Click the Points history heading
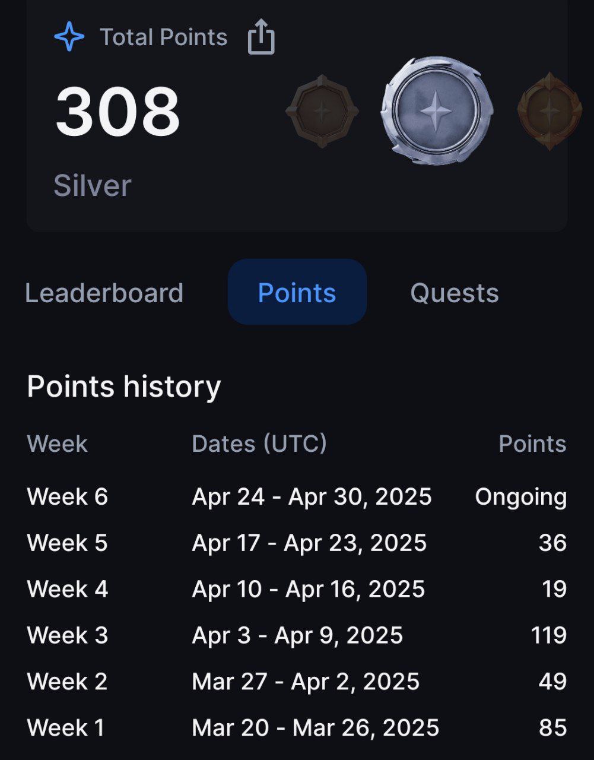594x760 pixels. [x=124, y=387]
